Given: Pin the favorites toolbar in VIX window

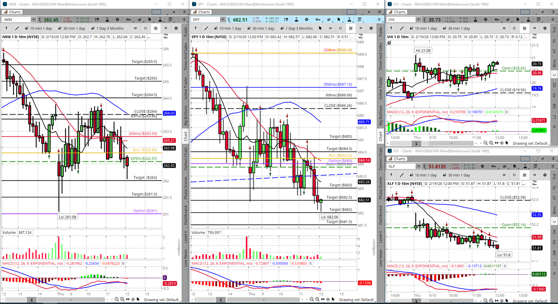Looking at the screenshot, I should point(391,28).
